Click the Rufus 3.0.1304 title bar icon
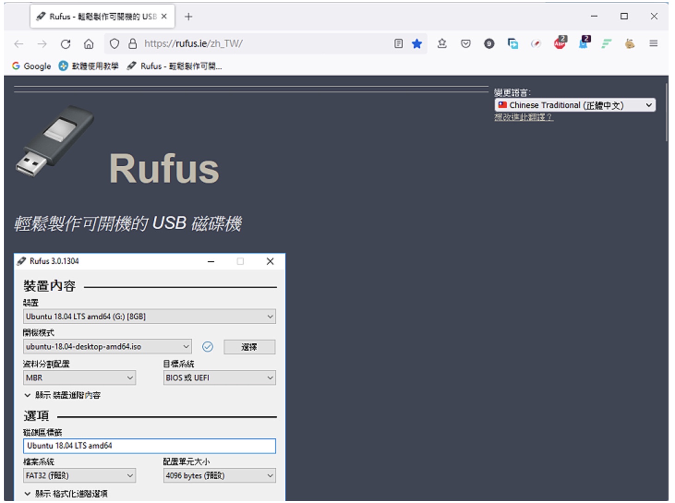The height and width of the screenshot is (503, 675). click(21, 261)
